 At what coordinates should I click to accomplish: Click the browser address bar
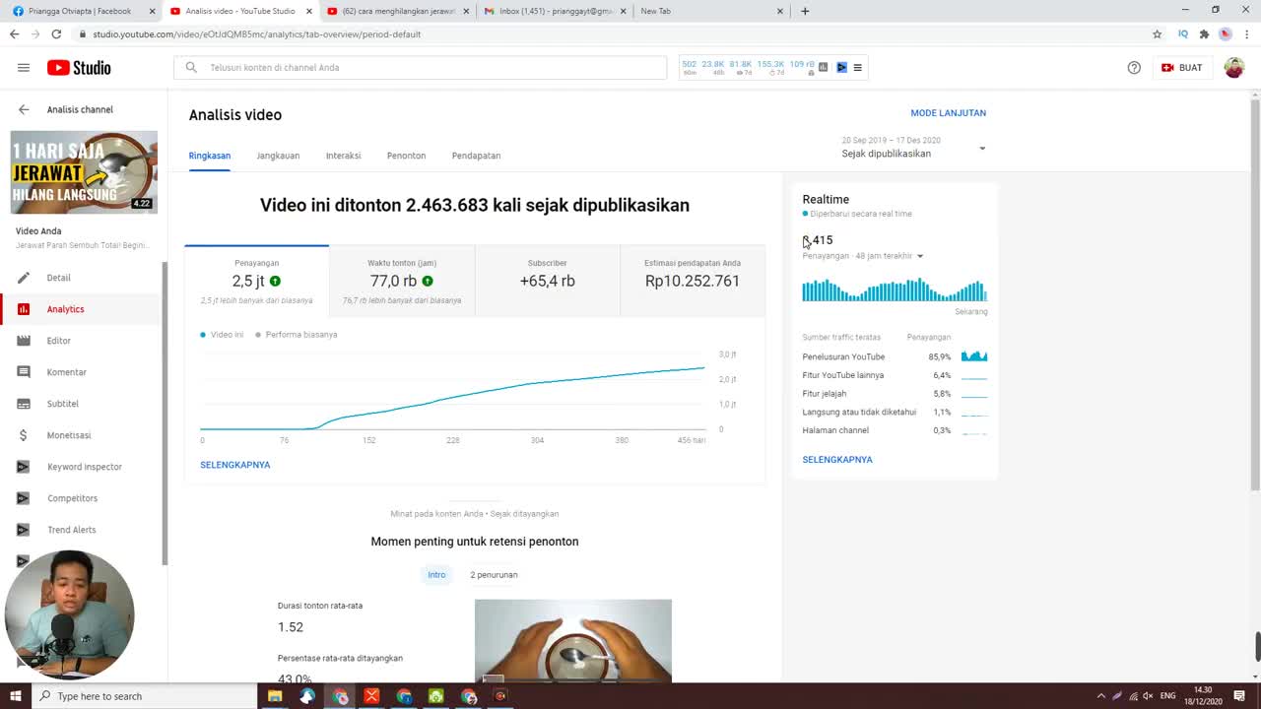(x=611, y=33)
